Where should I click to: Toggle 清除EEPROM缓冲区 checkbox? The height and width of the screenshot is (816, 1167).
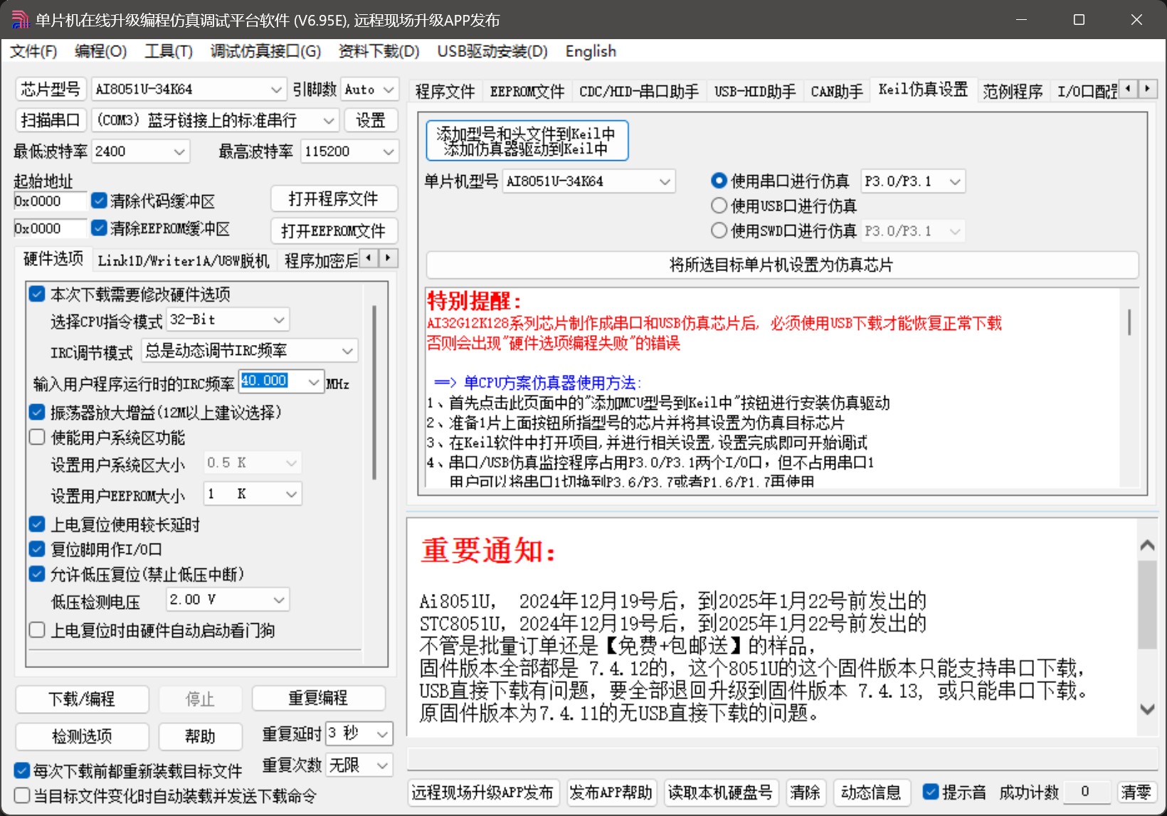[x=100, y=228]
